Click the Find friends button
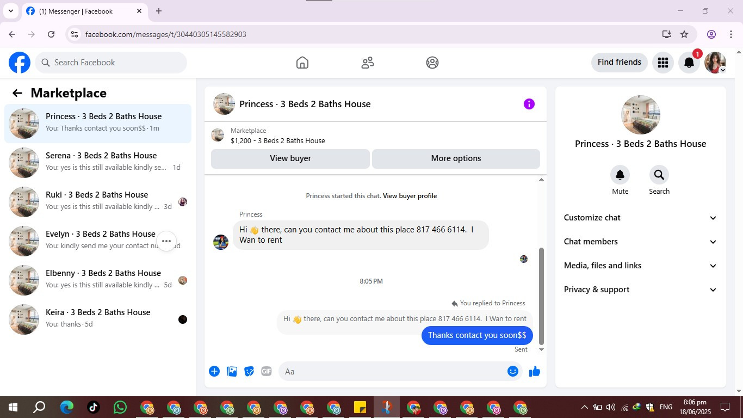Image resolution: width=743 pixels, height=418 pixels. (x=620, y=63)
